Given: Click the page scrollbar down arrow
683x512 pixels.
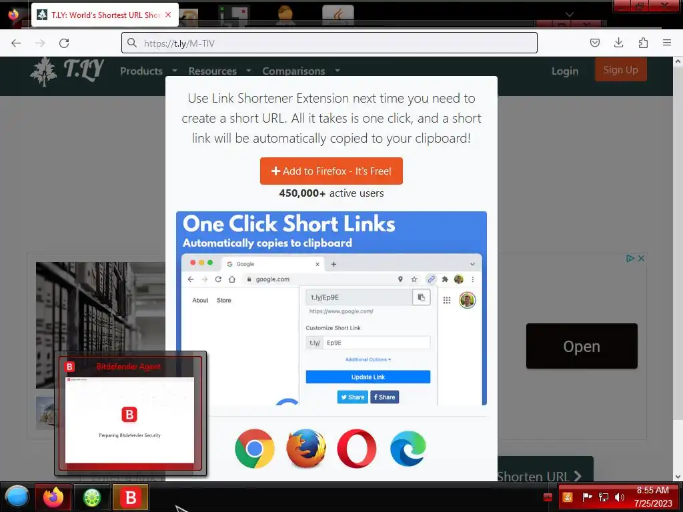Looking at the screenshot, I should (x=678, y=477).
